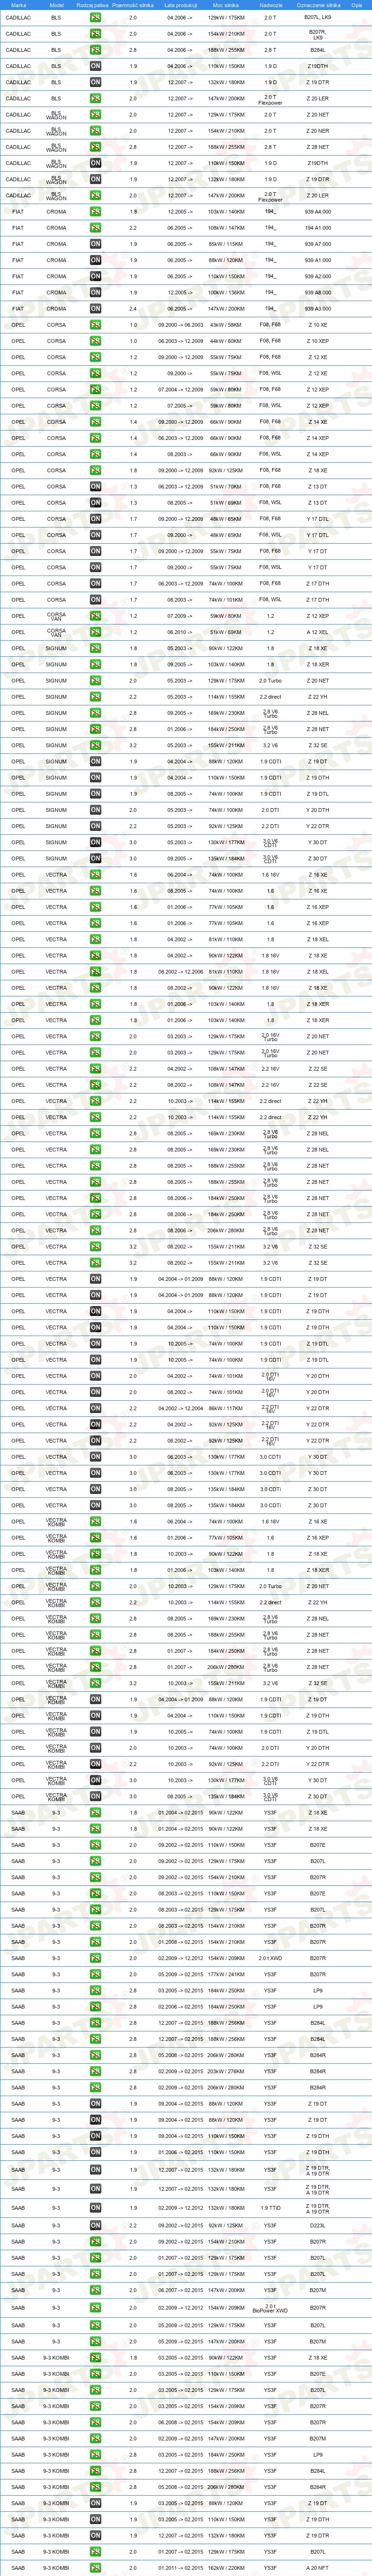Click diesel ON icon in Vectra Kombi Y 22 DTR row
The image size is (372, 2576).
pos(96,1764)
